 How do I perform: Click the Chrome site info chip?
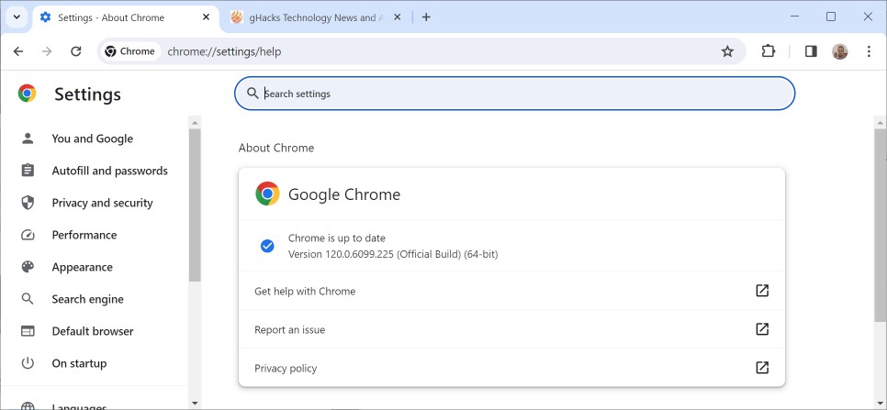130,51
